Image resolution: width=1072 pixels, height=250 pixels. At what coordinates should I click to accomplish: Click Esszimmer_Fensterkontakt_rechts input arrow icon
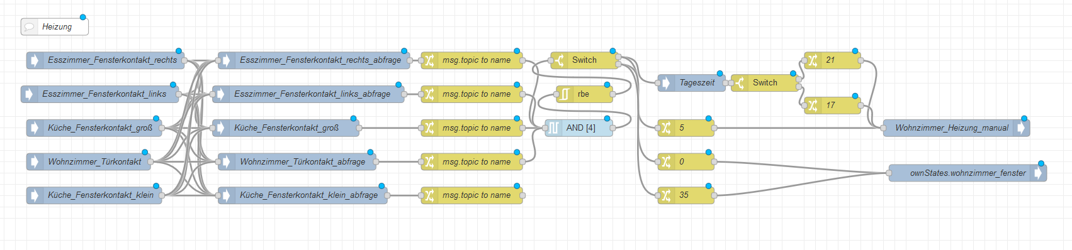(34, 60)
